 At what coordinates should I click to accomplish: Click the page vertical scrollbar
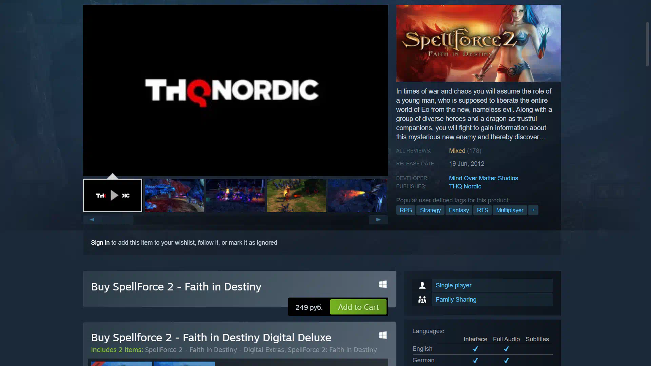click(x=647, y=44)
